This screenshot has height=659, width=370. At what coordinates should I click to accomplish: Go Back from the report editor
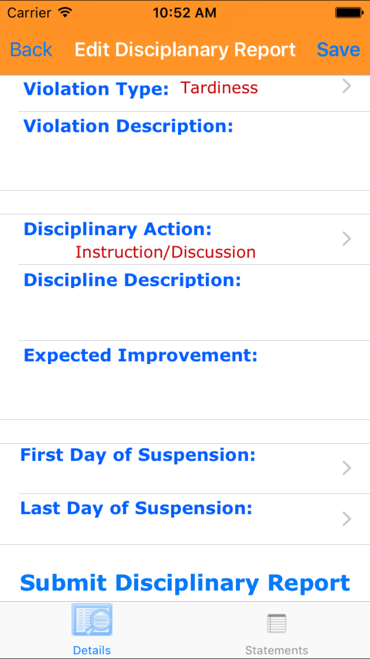(31, 50)
